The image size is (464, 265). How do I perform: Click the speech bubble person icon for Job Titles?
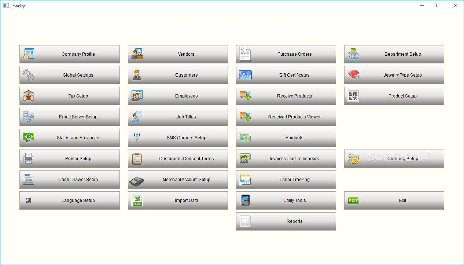pos(137,117)
